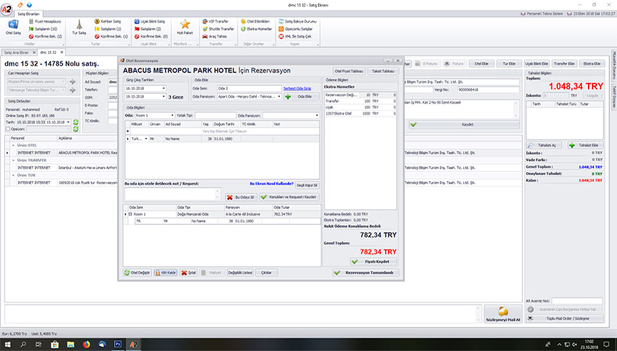Open the Hızlı Paket star icon

(185, 28)
